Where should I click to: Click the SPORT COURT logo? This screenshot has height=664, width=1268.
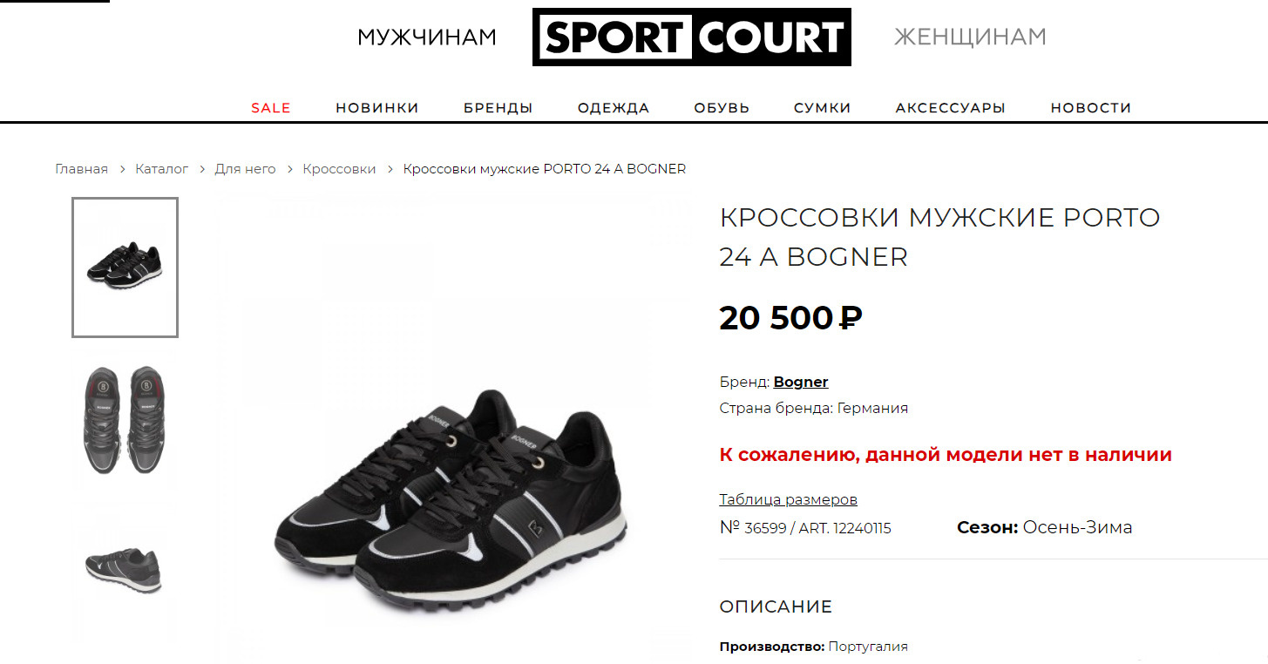tap(691, 37)
